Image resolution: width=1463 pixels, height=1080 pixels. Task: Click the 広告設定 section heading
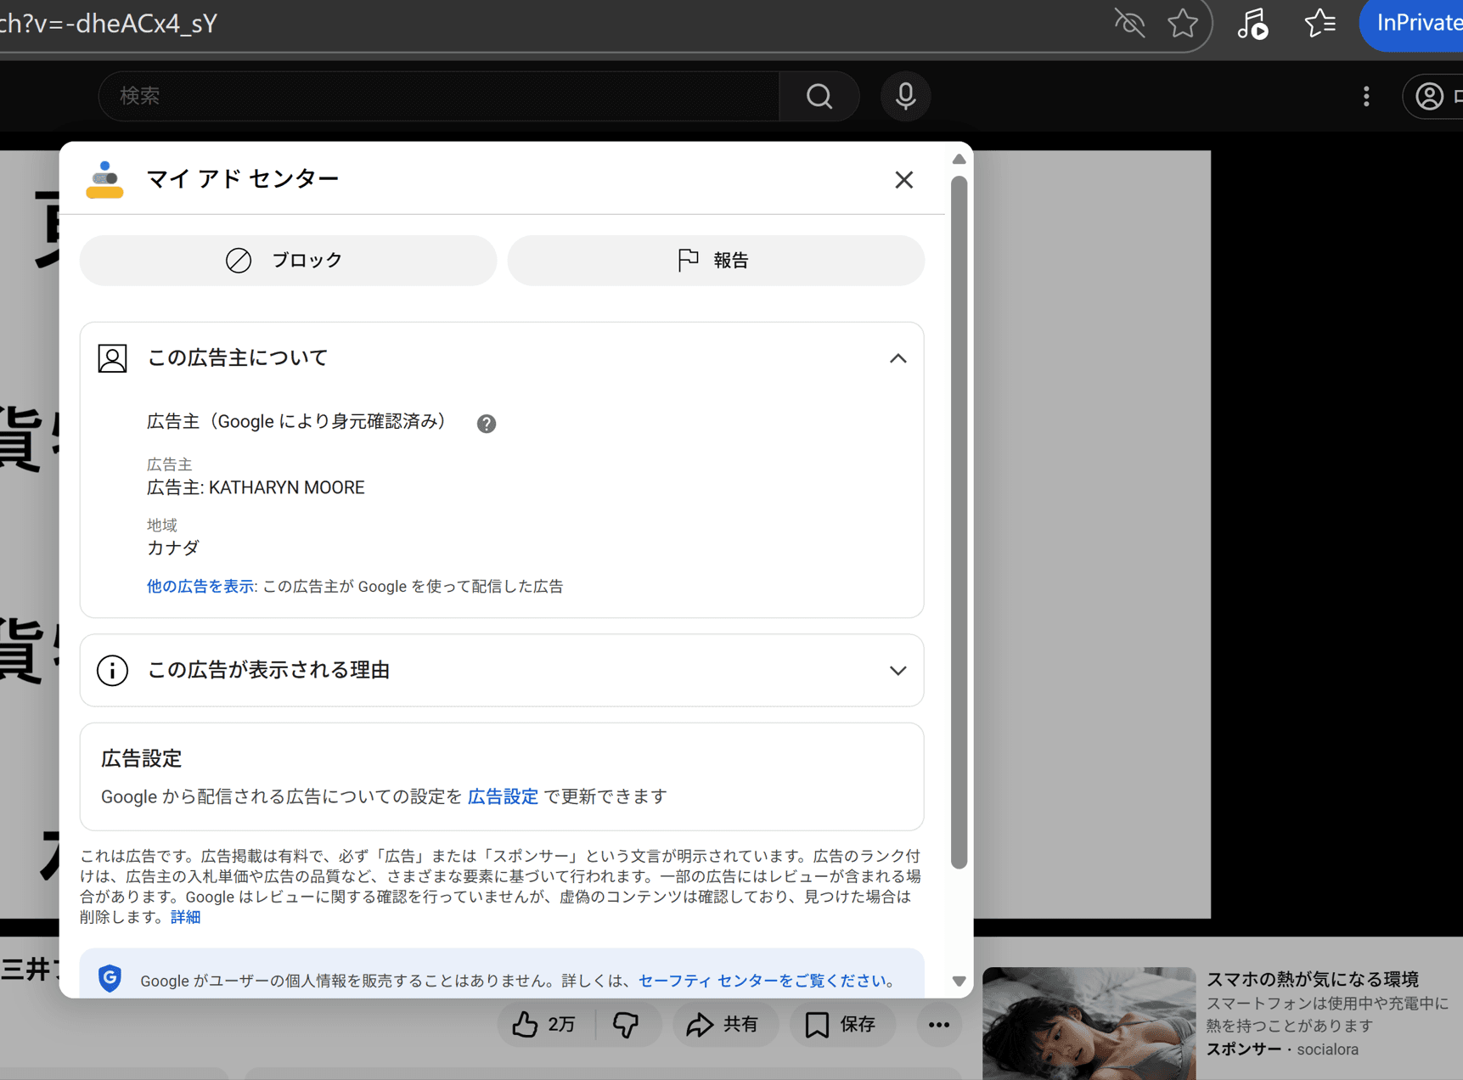[142, 758]
